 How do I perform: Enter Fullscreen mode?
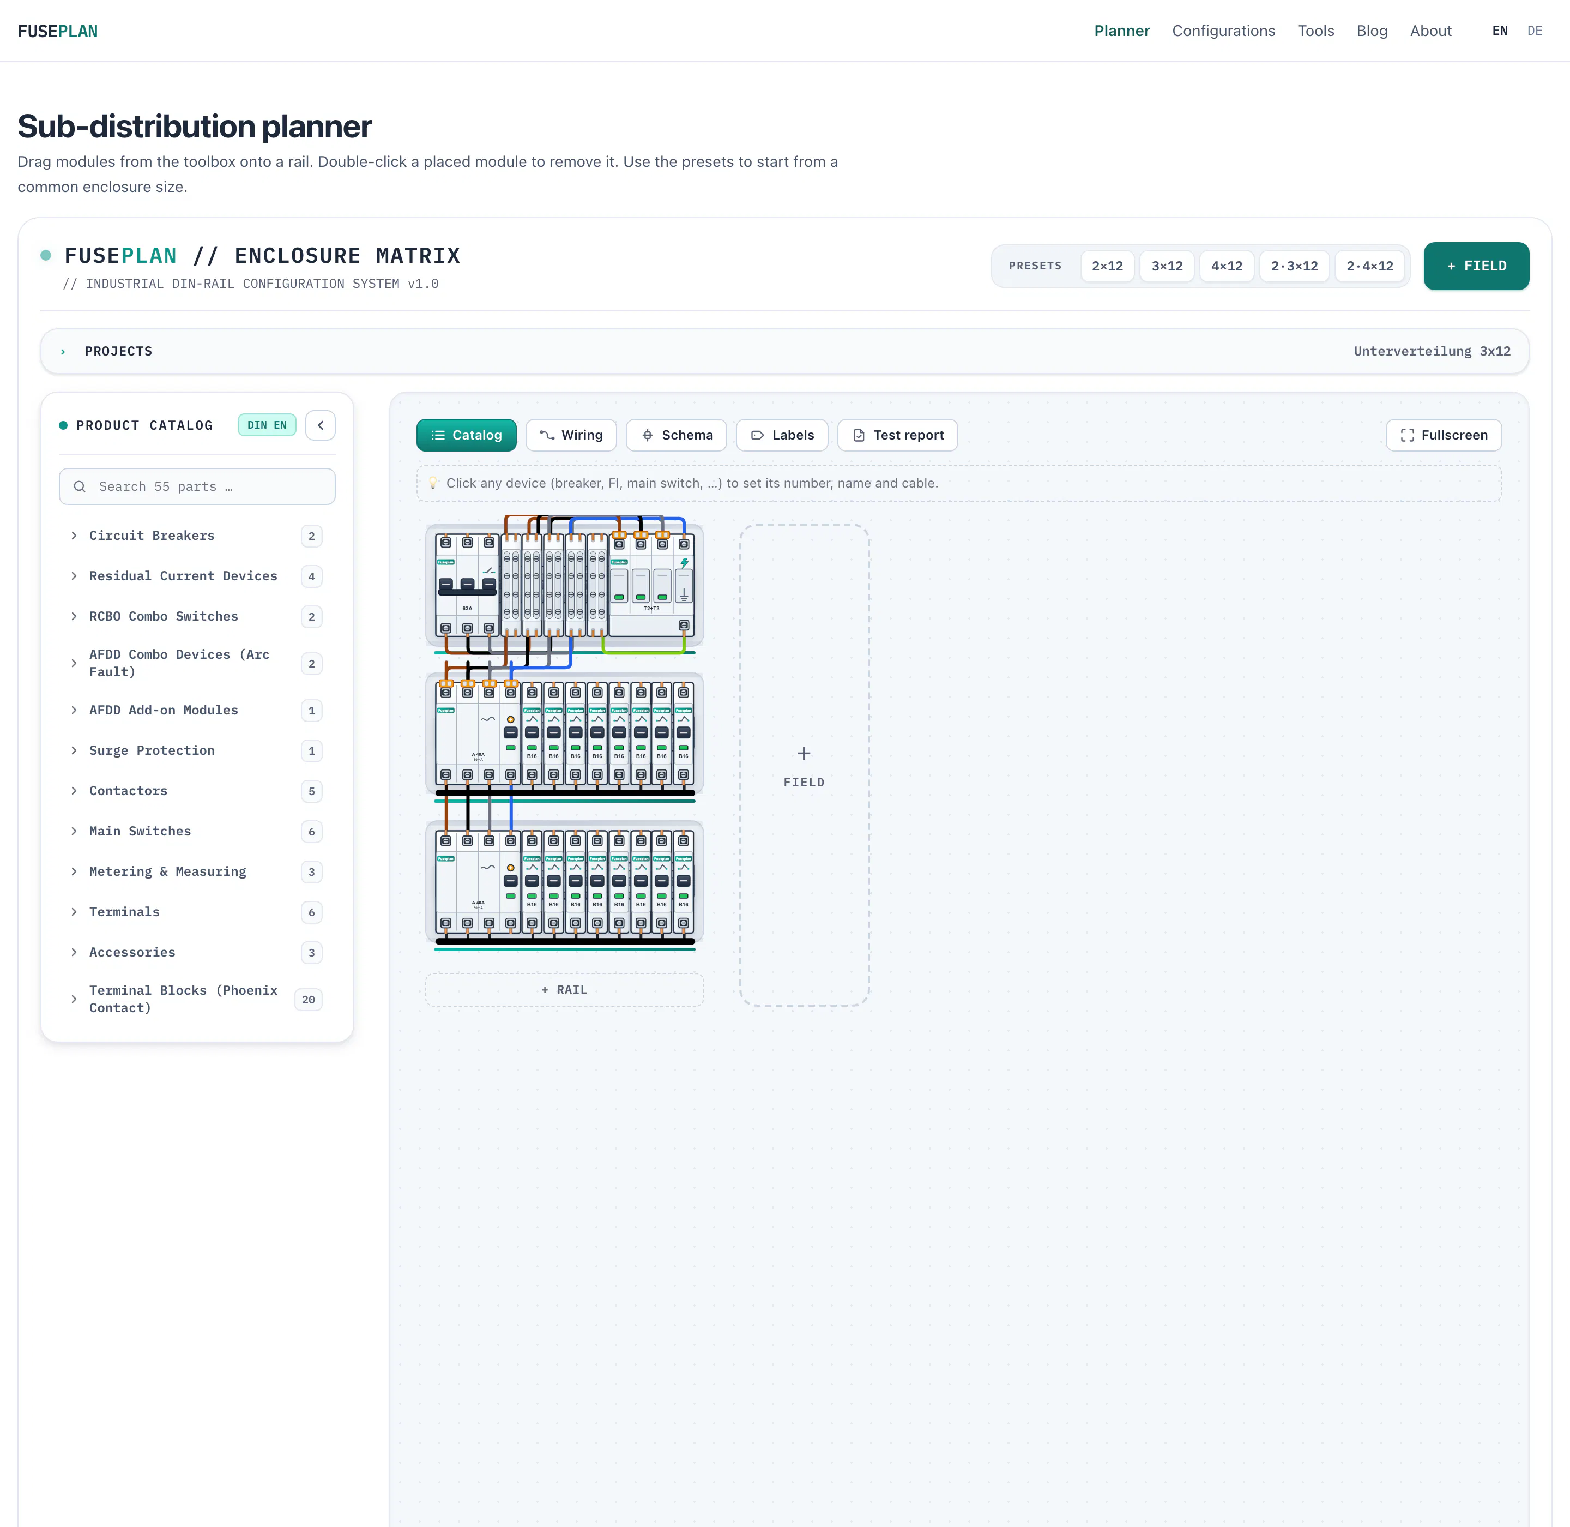coord(1444,435)
